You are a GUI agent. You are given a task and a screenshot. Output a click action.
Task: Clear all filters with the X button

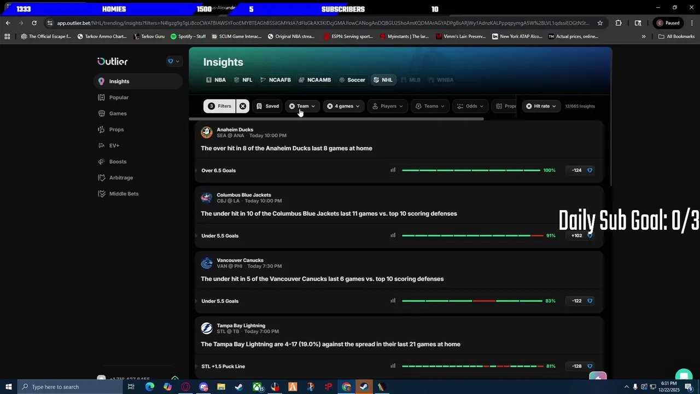pyautogui.click(x=243, y=106)
